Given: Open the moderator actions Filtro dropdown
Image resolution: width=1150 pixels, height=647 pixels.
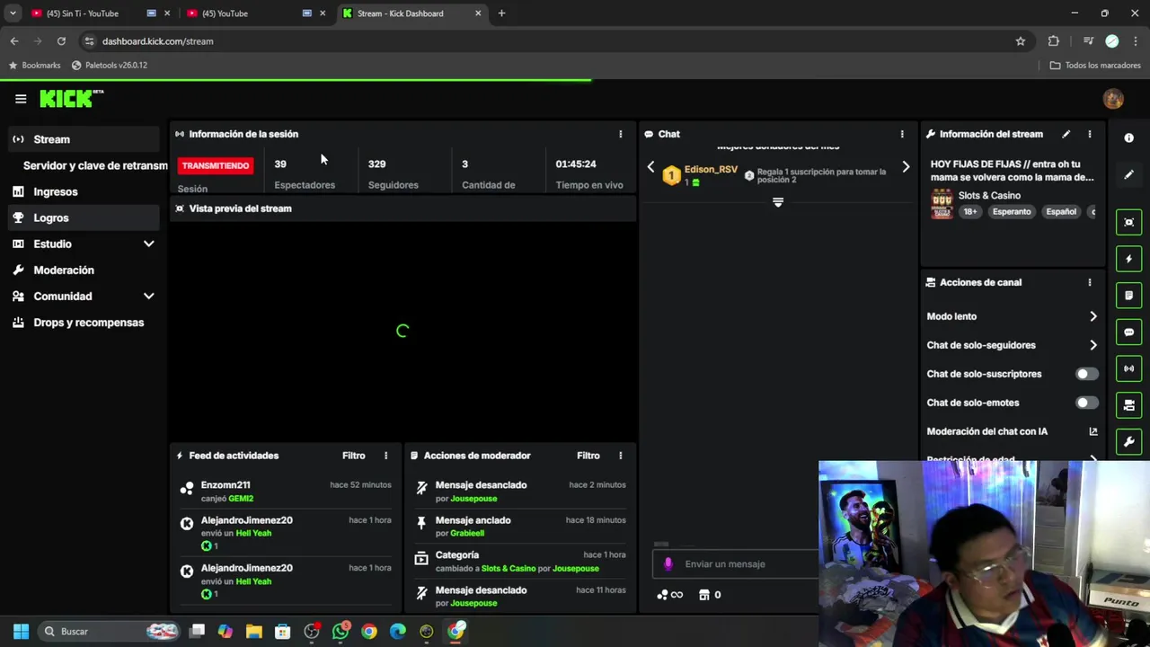Looking at the screenshot, I should pos(588,456).
